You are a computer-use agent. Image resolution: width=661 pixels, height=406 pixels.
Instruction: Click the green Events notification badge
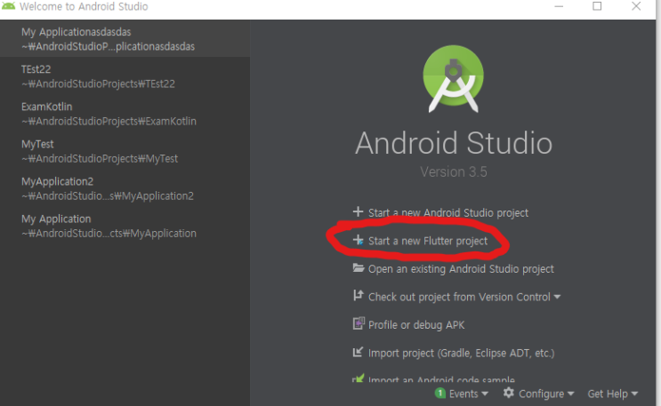coord(439,394)
